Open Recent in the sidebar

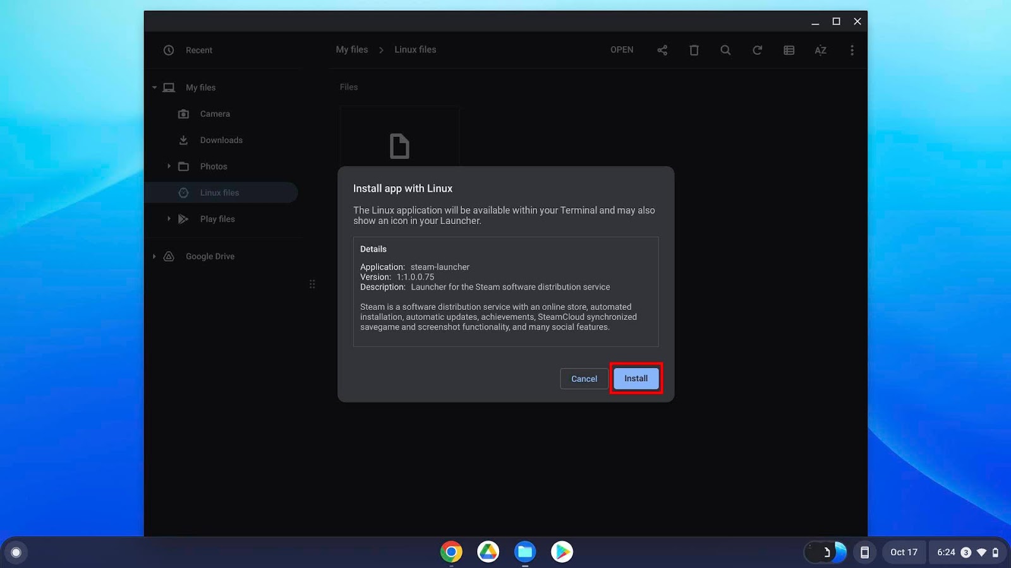[x=198, y=50]
